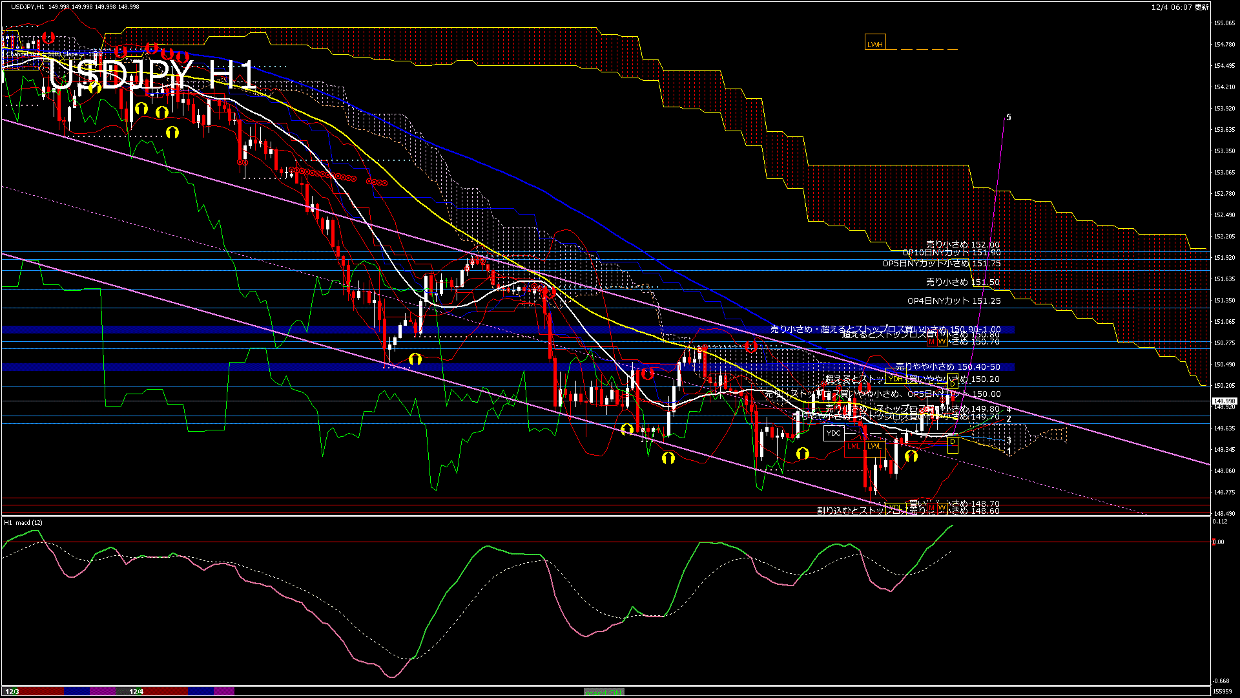The height and width of the screenshot is (698, 1240).
Task: Select the red LML level box
Action: [x=854, y=446]
